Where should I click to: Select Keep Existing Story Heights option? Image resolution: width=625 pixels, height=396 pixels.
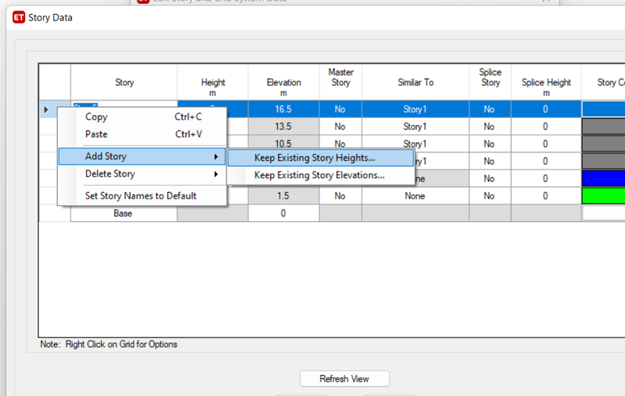click(x=320, y=158)
